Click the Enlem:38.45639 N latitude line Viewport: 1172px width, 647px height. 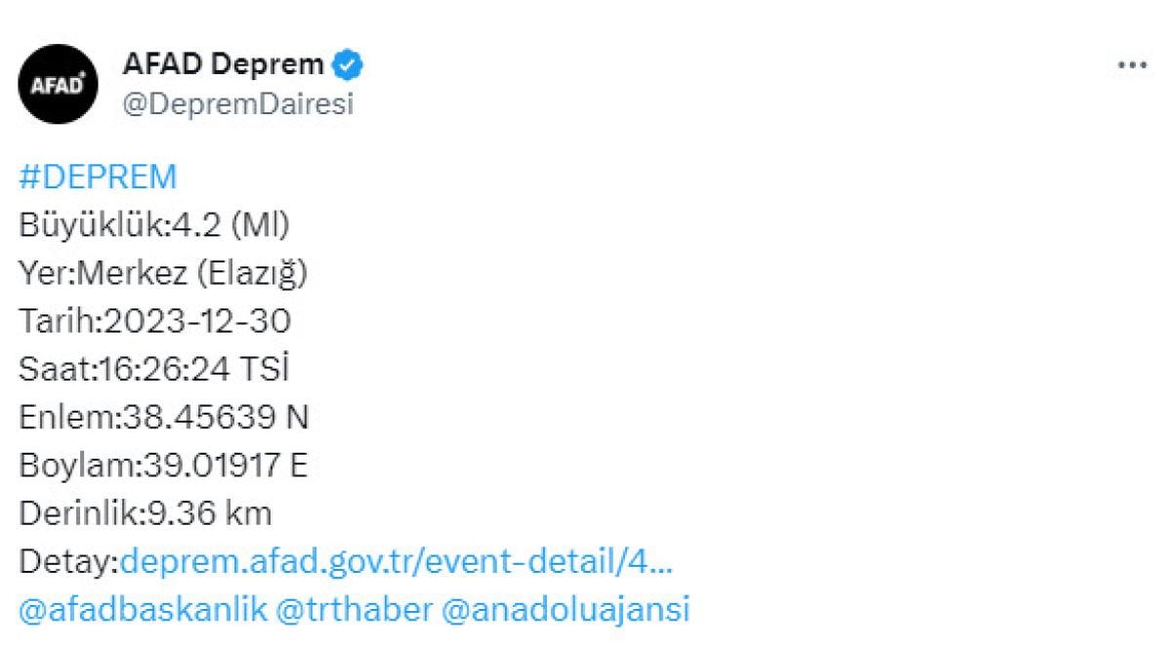[x=164, y=418]
